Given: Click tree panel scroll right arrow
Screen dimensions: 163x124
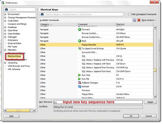Looking at the screenshot, I should point(34,110).
